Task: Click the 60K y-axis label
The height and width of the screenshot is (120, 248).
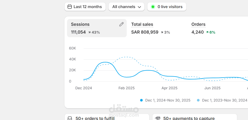Action: (x=73, y=48)
